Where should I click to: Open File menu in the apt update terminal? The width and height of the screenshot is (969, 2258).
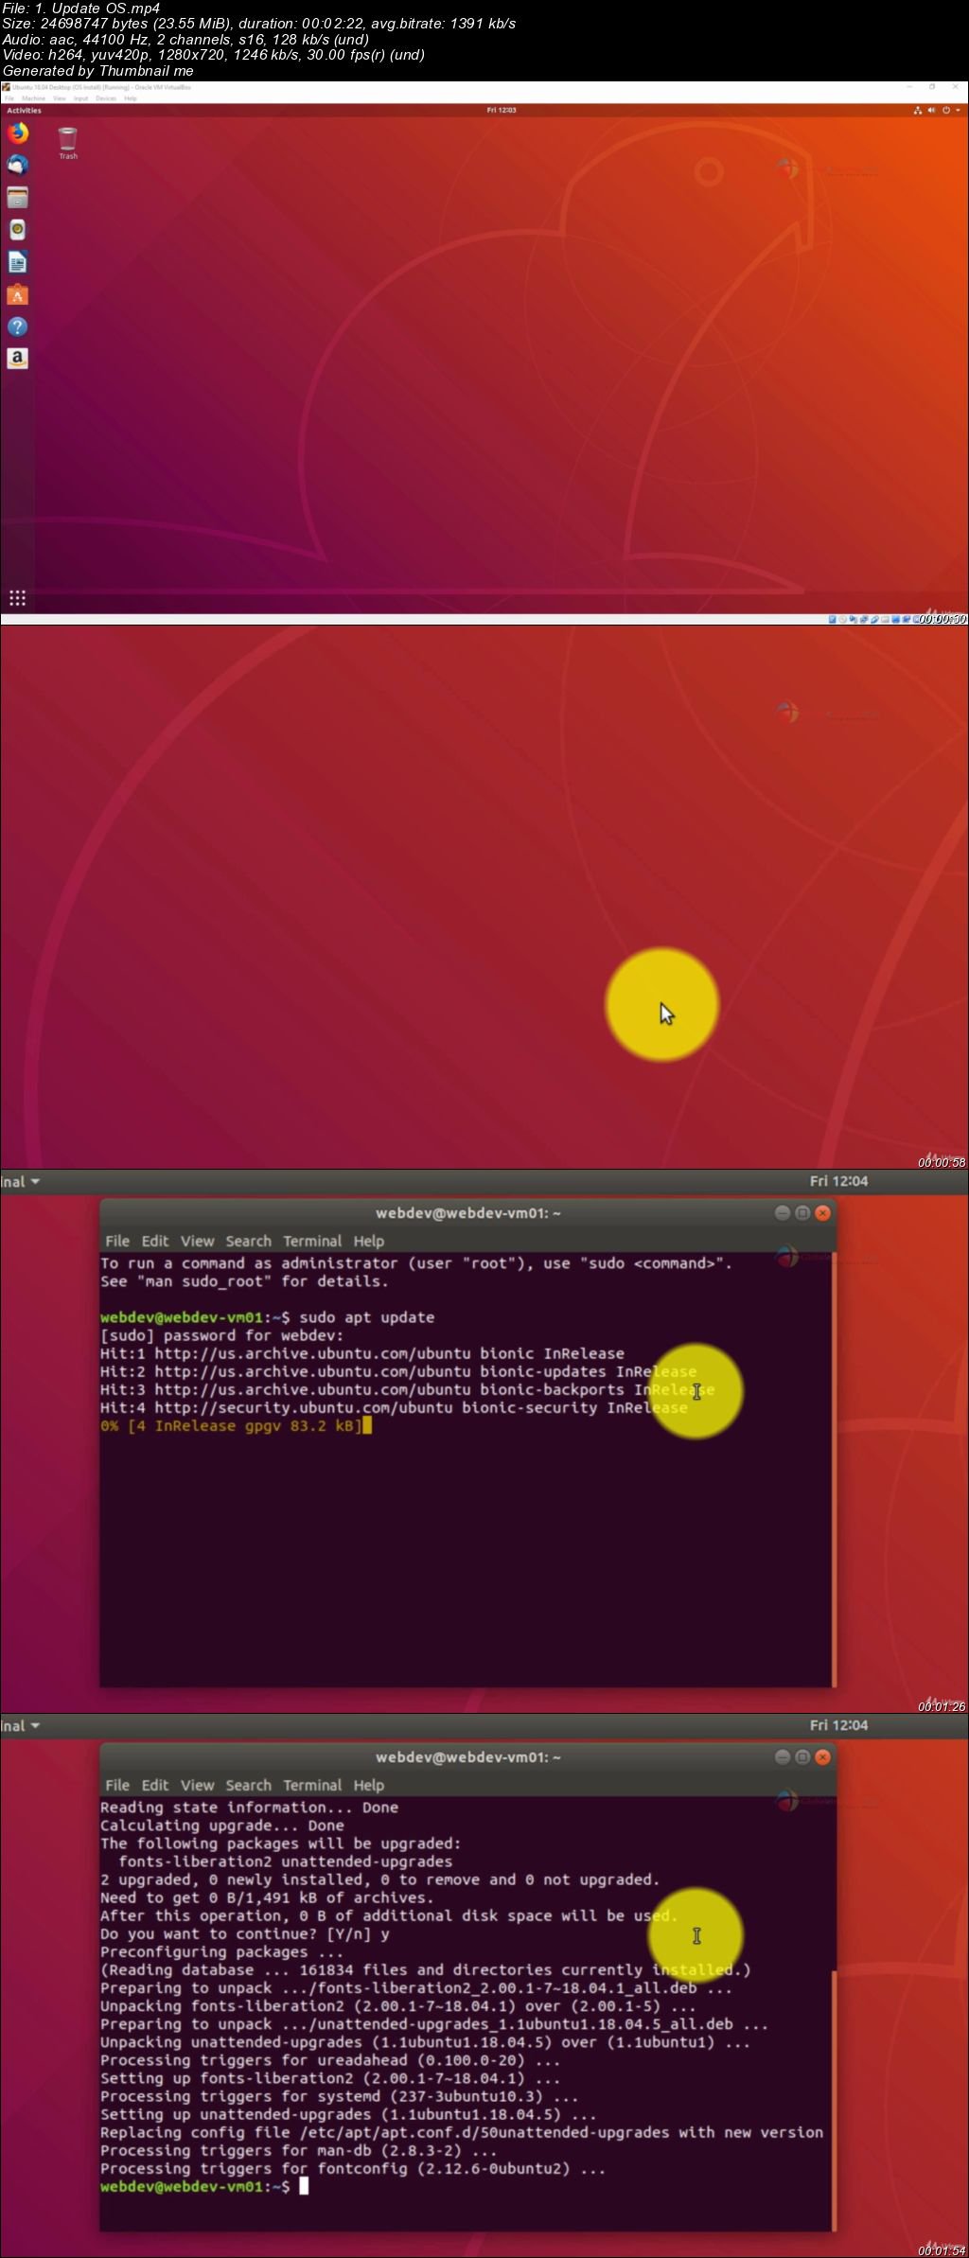click(x=117, y=1241)
